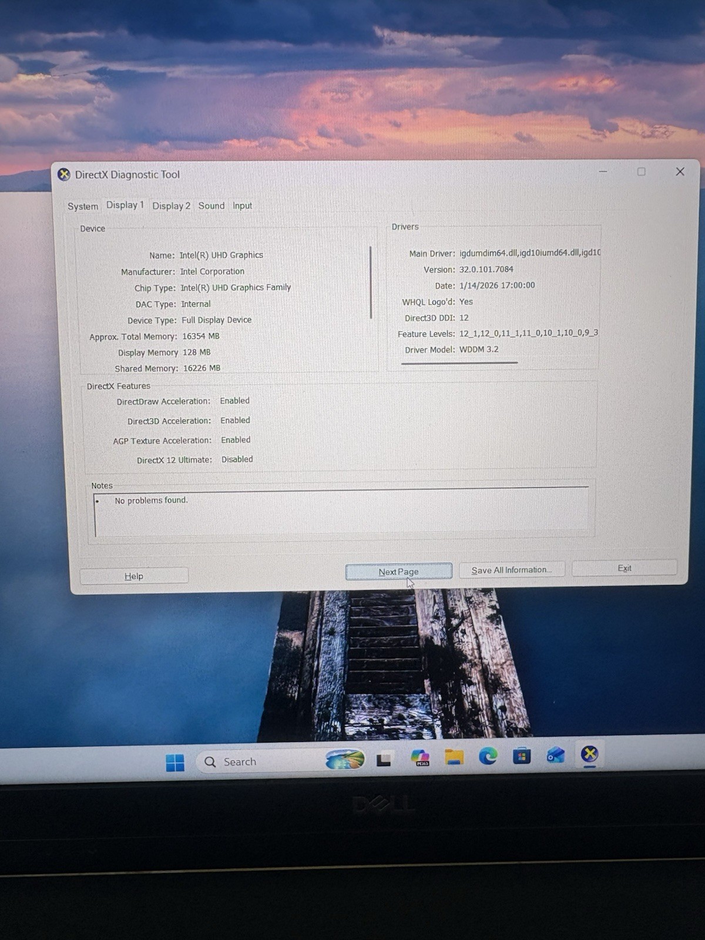Open the landscape widget icon in taskbar
Viewport: 705px width, 940px height.
point(345,760)
